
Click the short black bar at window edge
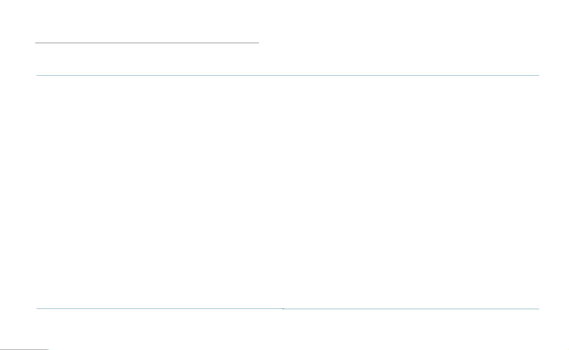tap(24, 349)
